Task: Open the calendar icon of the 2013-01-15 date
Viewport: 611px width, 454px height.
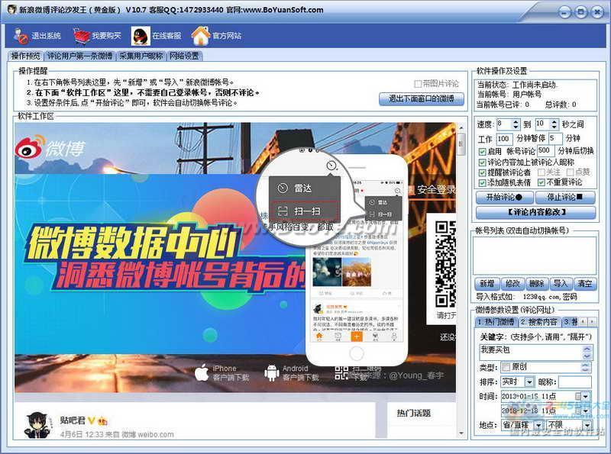Action: pyautogui.click(x=578, y=396)
